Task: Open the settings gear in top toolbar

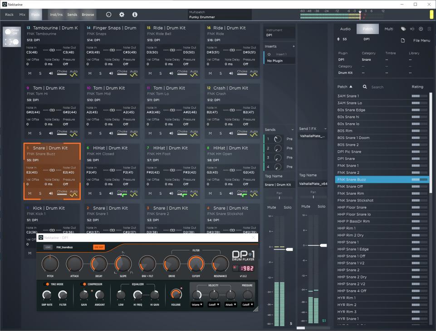Action: pos(122,14)
